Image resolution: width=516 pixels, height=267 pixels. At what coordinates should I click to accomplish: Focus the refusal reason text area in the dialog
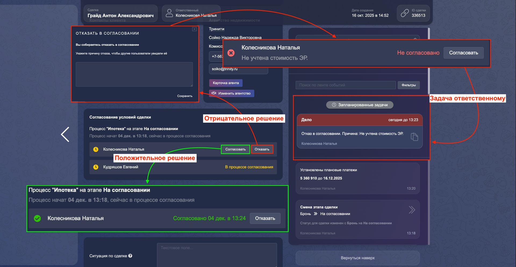coord(134,74)
